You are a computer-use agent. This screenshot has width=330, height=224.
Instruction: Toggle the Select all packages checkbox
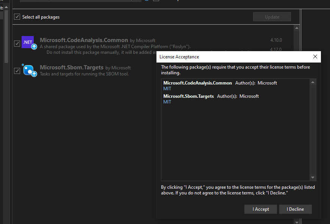(x=17, y=17)
